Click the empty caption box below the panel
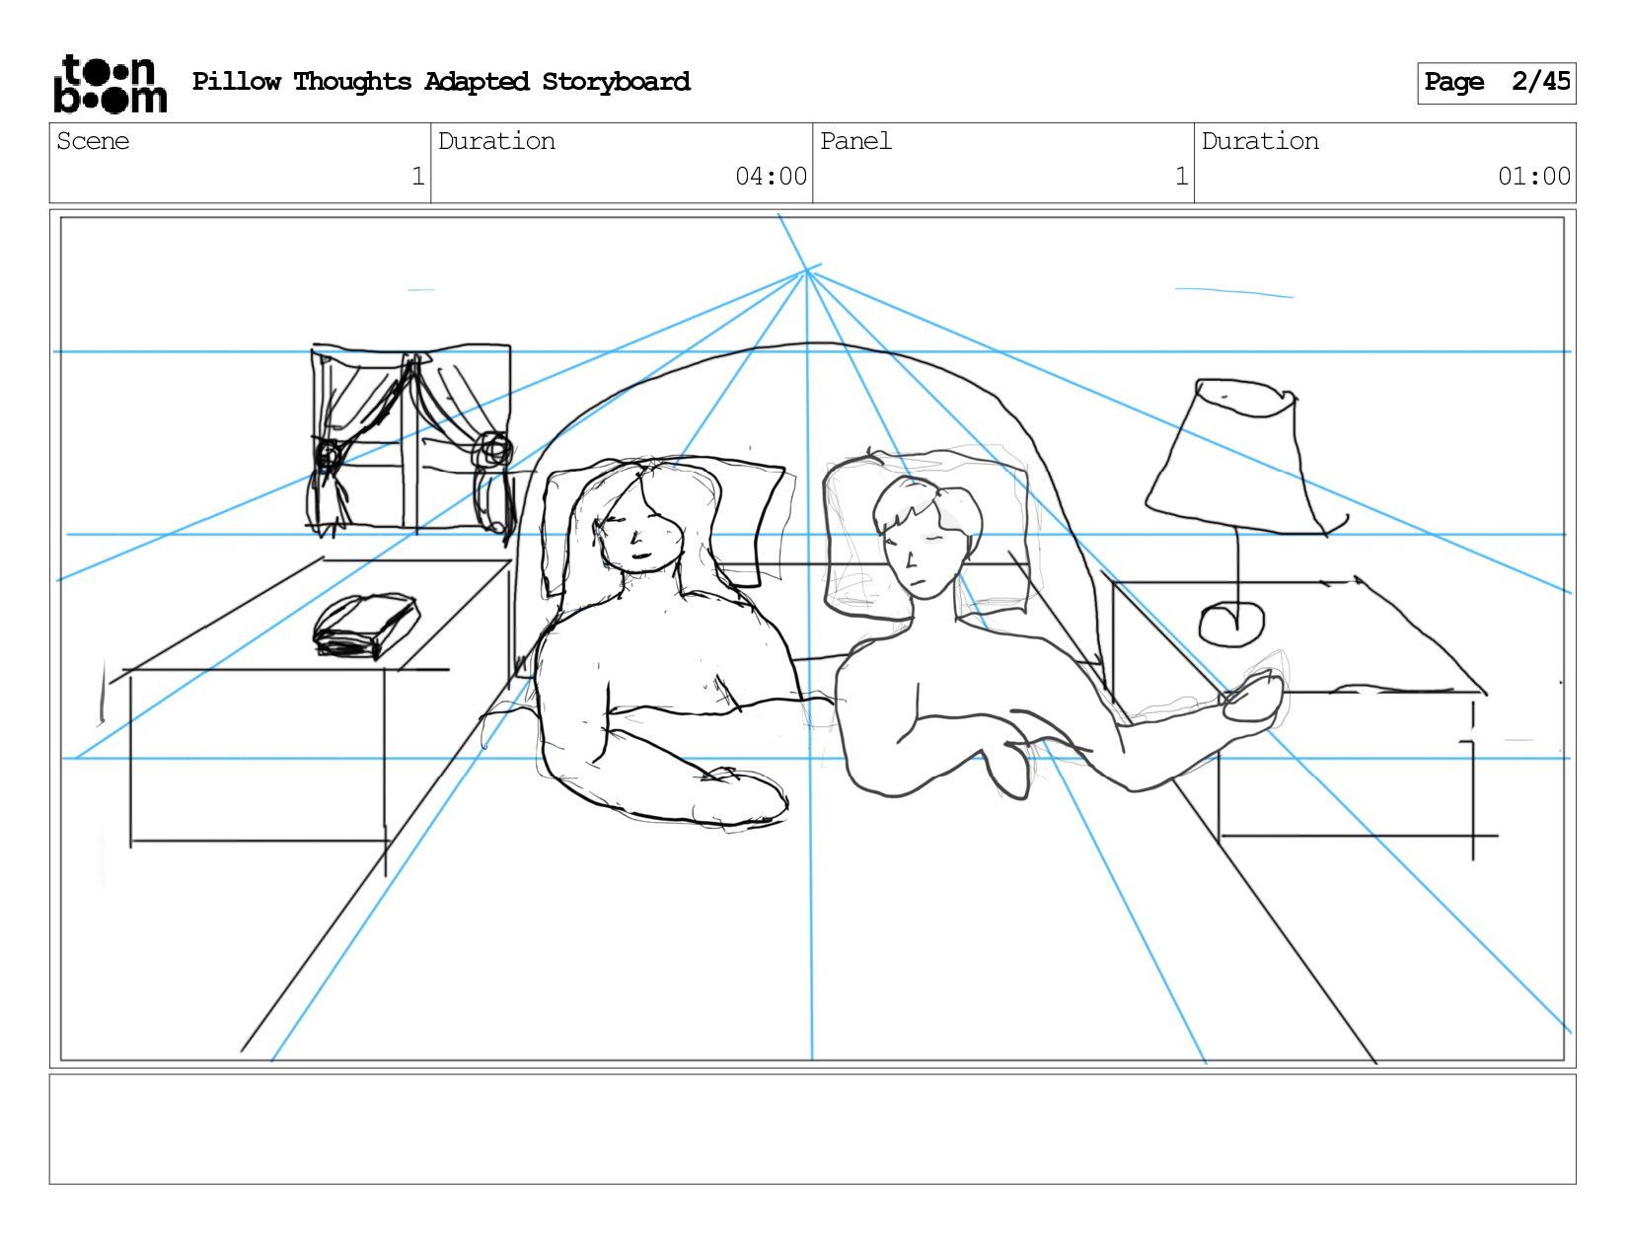1628x1258 pixels. pos(812,1130)
